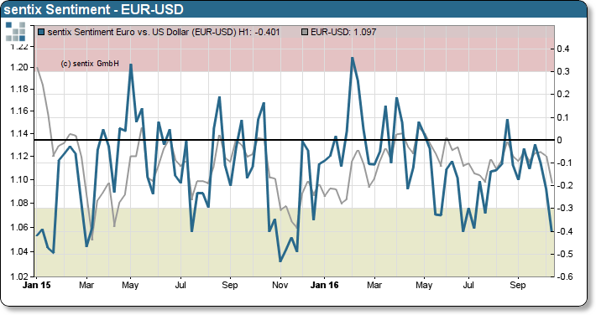This screenshot has height=315, width=596.
Task: Click left axis value '1.02'
Action: tap(19, 276)
